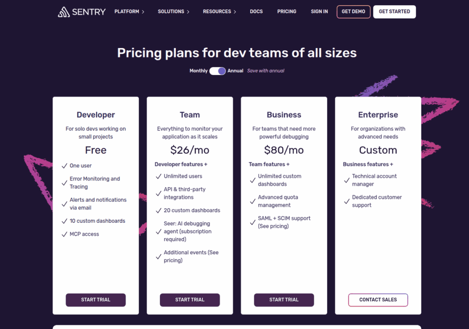Click 'SAML + SCIM support (See pricing)' text
This screenshot has width=469, height=329.
284,222
